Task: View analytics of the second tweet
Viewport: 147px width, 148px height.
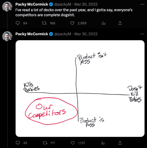Action: [x=103, y=143]
